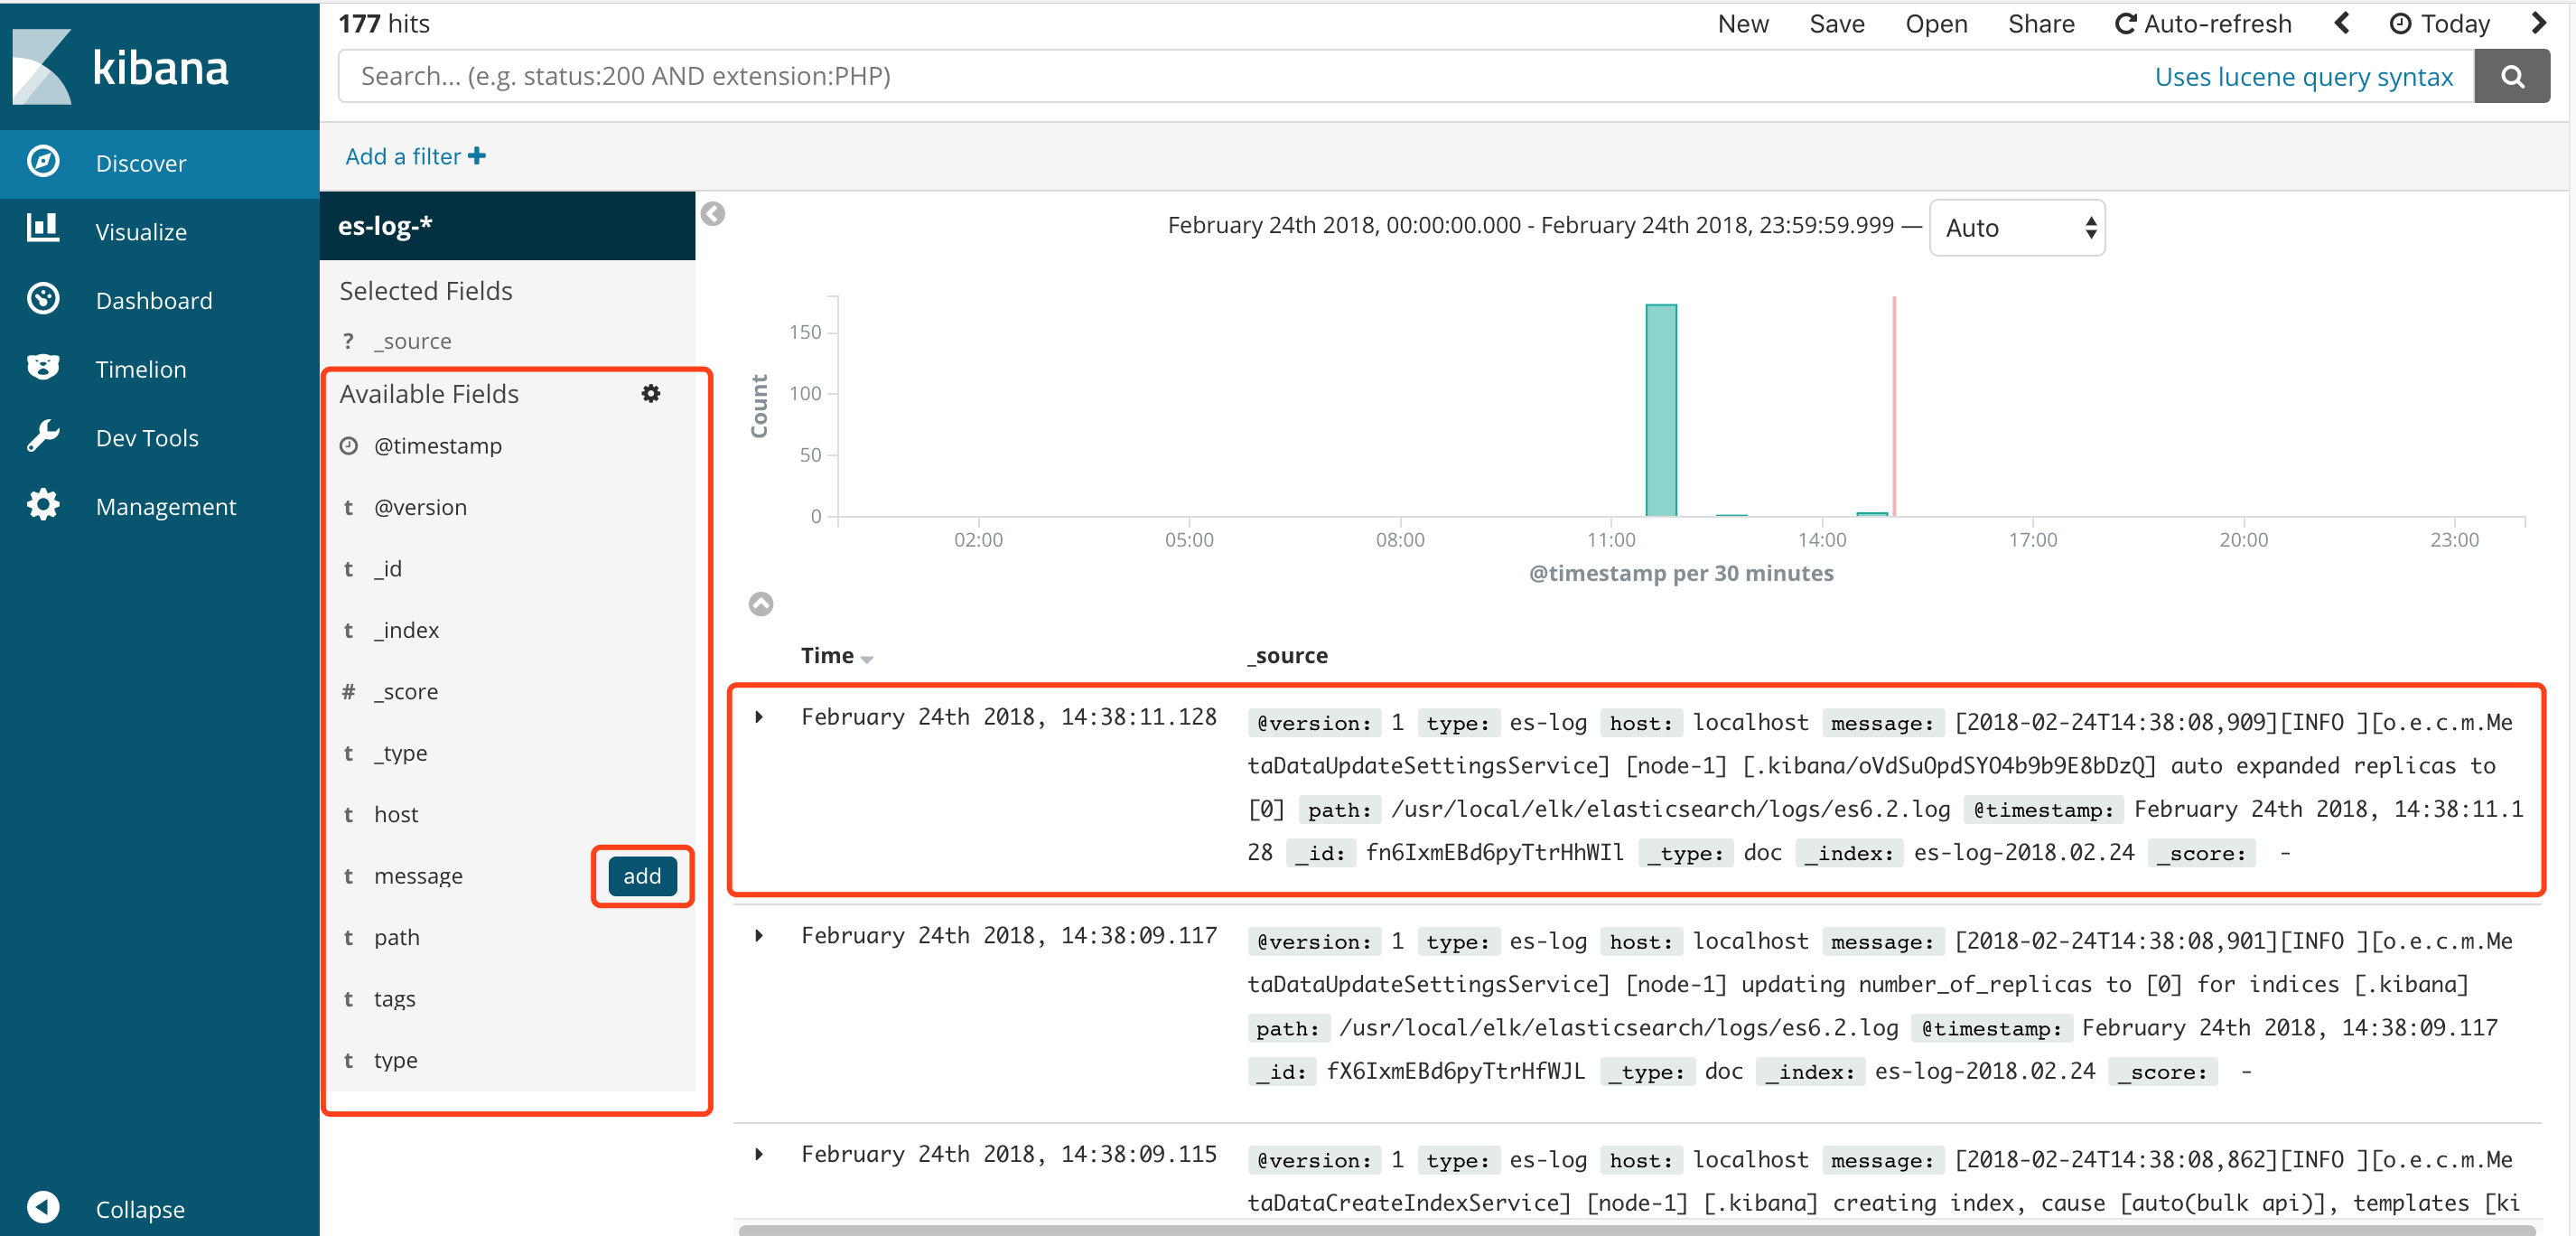The width and height of the screenshot is (2576, 1236).
Task: Click the Auto-refresh circular arrow icon
Action: tap(2125, 24)
